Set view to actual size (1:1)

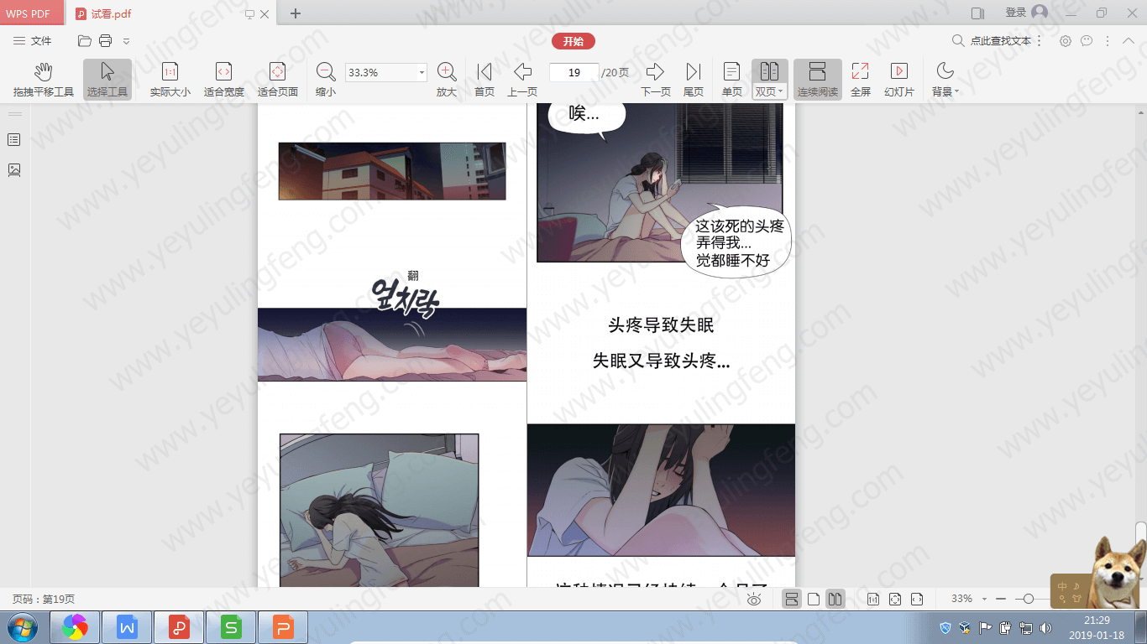tap(170, 80)
